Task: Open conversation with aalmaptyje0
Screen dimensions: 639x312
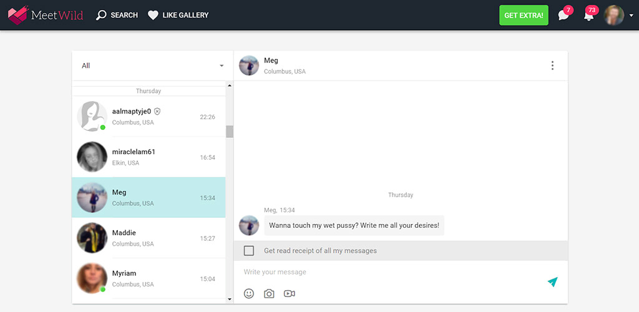Action: pos(149,117)
